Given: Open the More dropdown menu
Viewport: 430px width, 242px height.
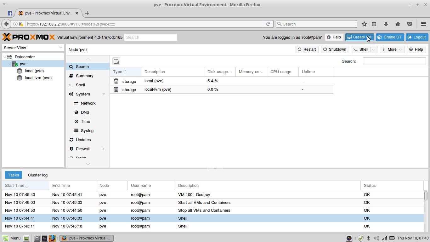Looking at the screenshot, I should (x=392, y=49).
